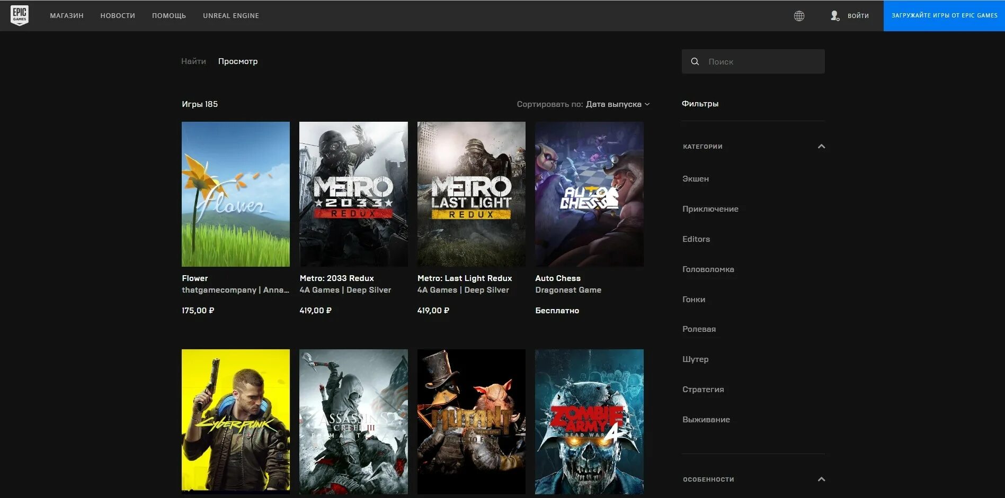The width and height of the screenshot is (1005, 498).
Task: Filter by Стратегия category
Action: pos(703,390)
